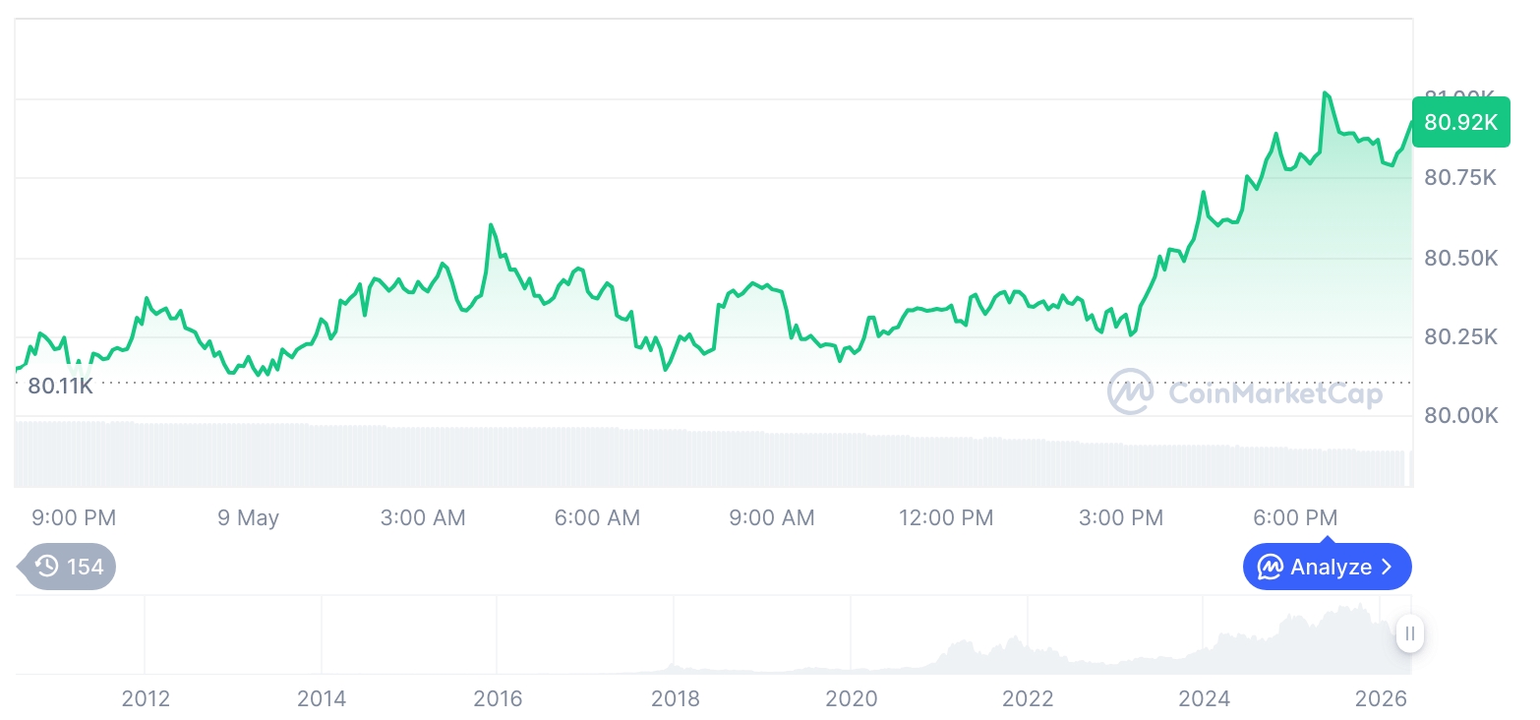The width and height of the screenshot is (1540, 720).
Task: Click the chart peak near 6:00 PM
Action: pos(1326,92)
